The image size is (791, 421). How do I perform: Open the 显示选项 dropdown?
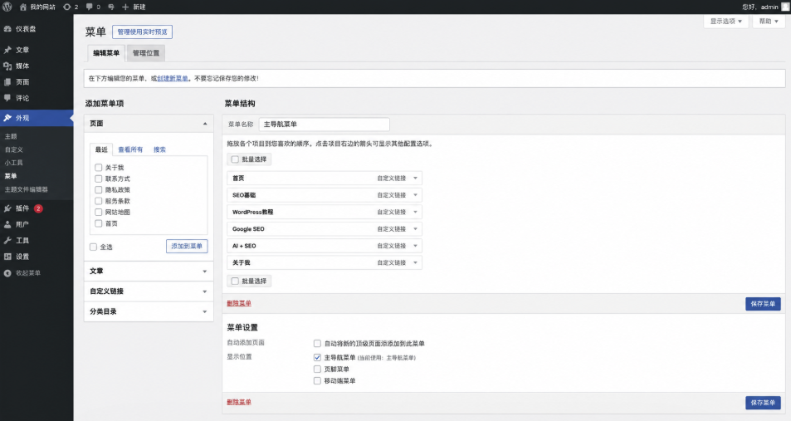[726, 22]
